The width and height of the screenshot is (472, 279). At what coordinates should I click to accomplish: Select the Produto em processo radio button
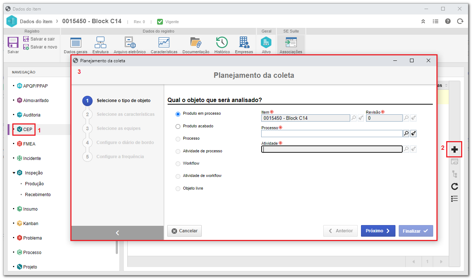(178, 114)
